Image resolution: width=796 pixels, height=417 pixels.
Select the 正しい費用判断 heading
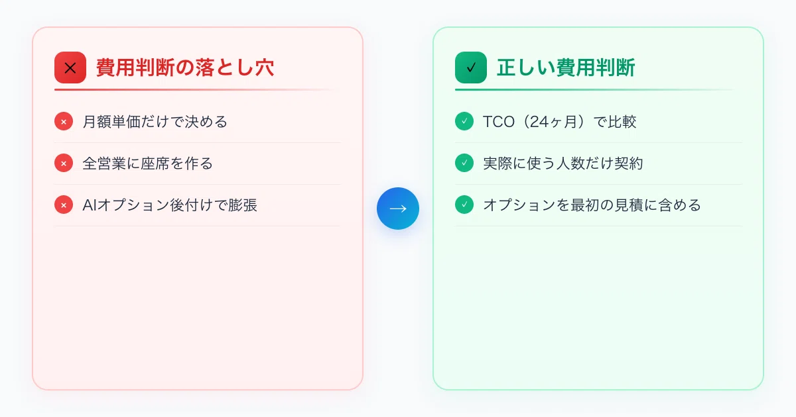[566, 68]
